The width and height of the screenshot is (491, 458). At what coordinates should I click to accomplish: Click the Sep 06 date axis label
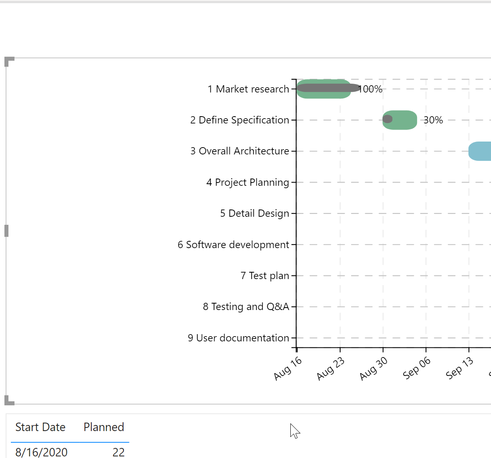click(416, 368)
